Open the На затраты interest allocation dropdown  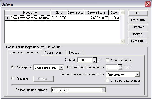click(x=103, y=90)
